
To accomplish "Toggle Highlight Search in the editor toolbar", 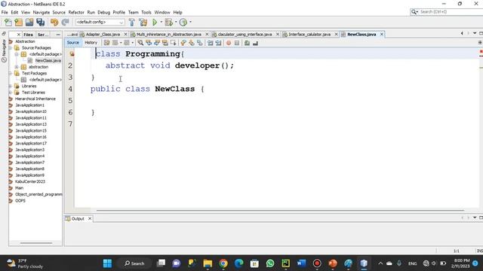I will pos(165,43).
